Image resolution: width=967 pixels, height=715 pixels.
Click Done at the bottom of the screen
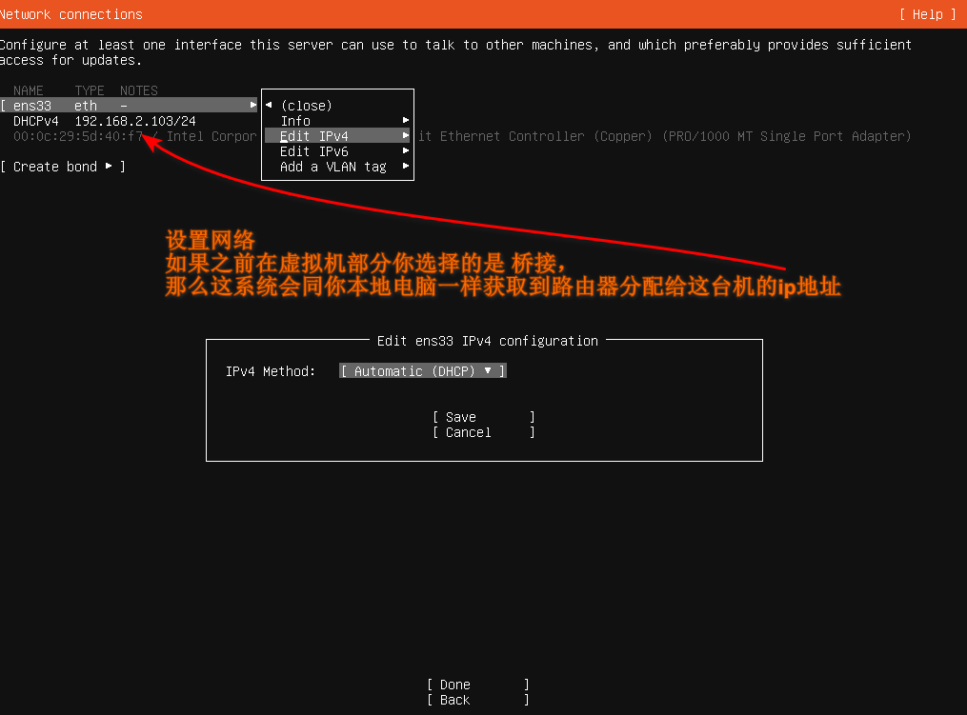tap(477, 685)
